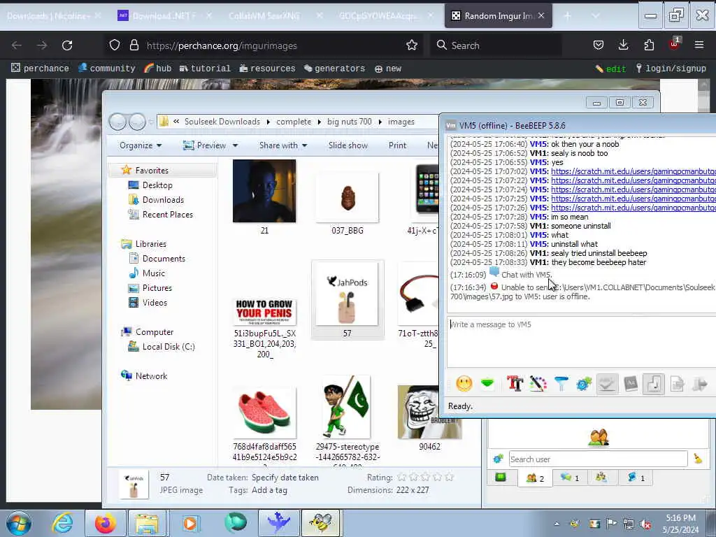Click the 'Chat with VM5' speech bubble icon
Screen dimensions: 716x537
click(494, 273)
